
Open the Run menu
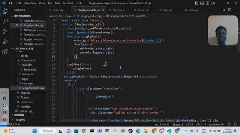tap(57, 3)
